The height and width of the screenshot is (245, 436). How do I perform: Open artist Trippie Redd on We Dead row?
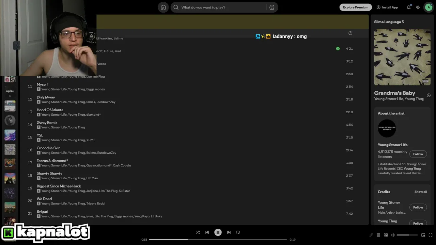click(95, 203)
